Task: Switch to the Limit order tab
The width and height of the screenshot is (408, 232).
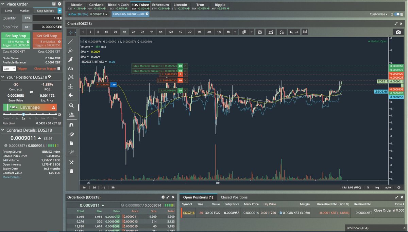Action: (8, 11)
